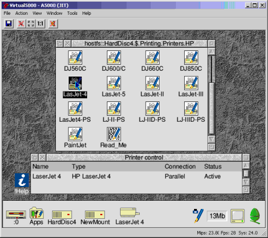Click the HP filer window title bar

139,44
